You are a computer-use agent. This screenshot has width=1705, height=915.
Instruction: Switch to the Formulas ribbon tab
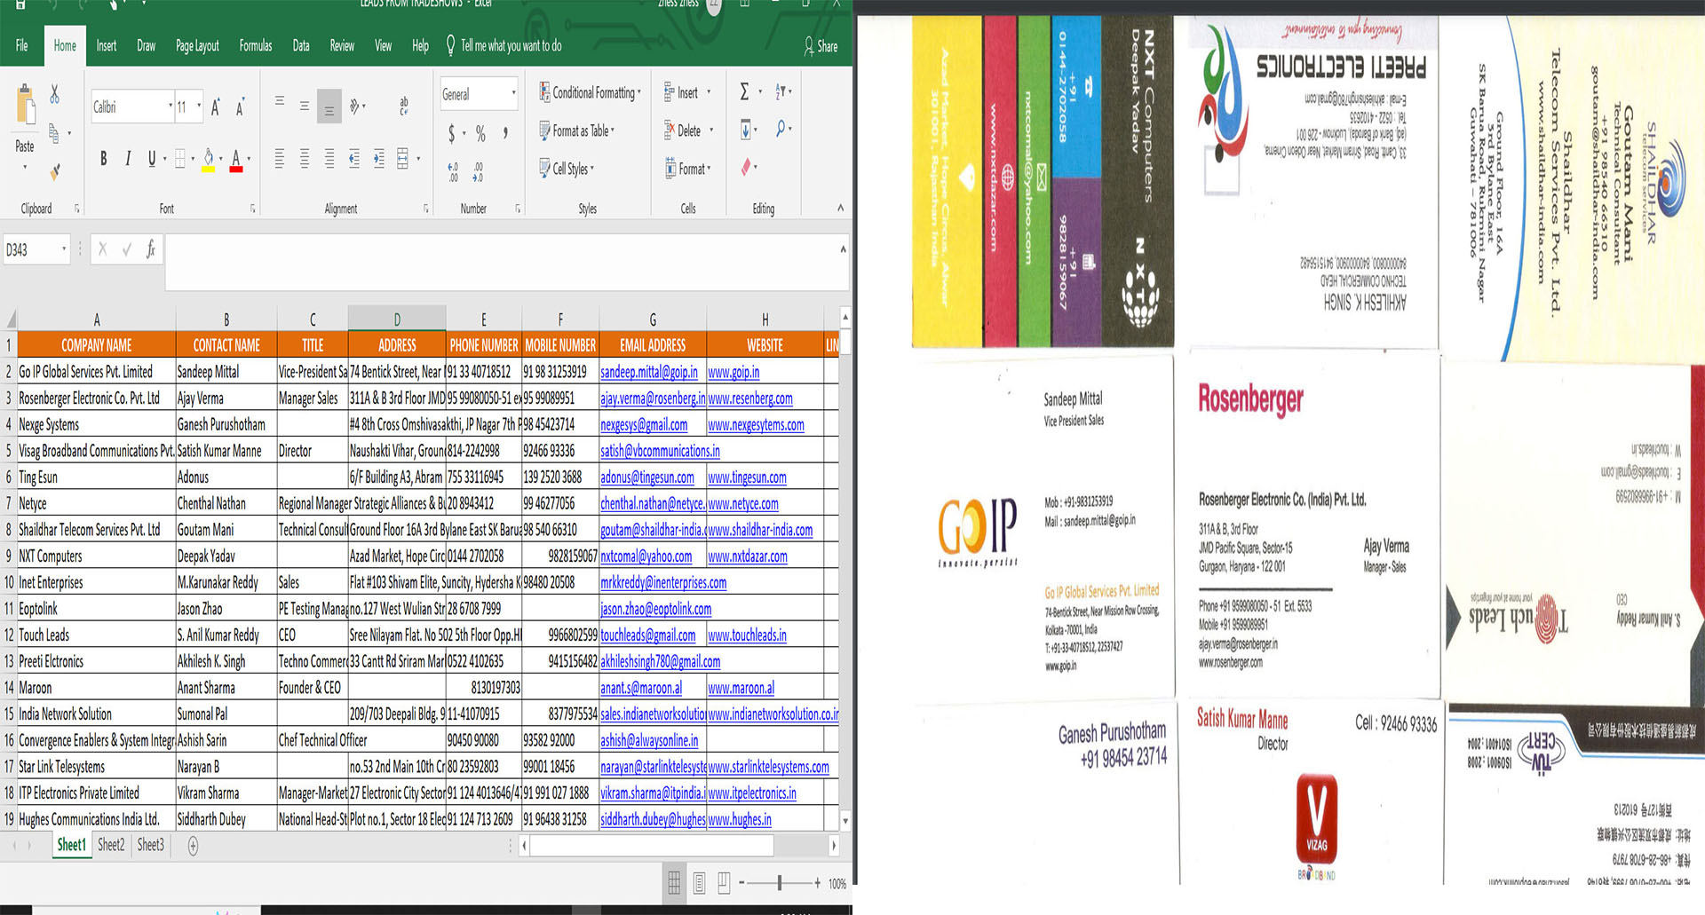point(256,46)
